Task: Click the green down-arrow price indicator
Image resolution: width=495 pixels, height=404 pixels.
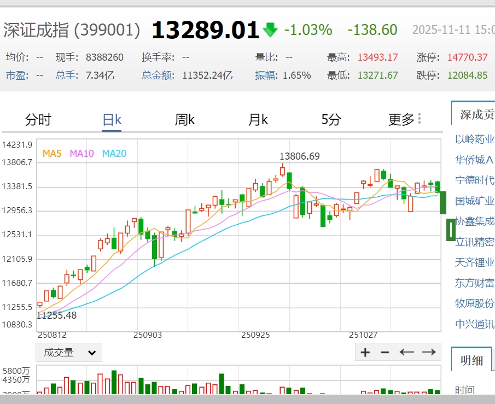Action: coord(270,30)
